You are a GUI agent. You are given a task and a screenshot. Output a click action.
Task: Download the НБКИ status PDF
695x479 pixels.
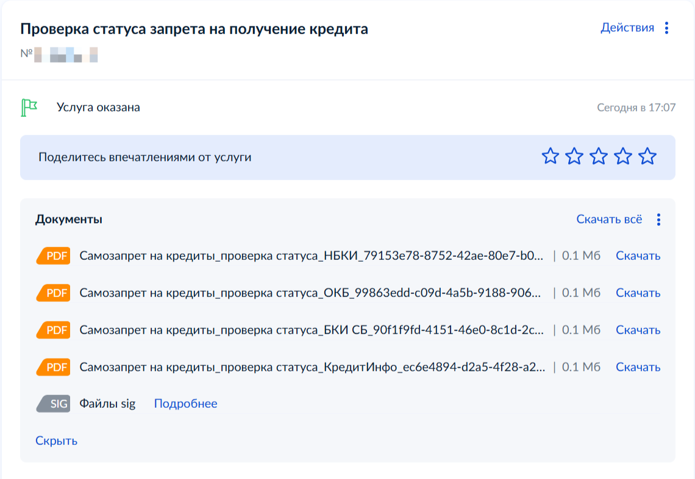(638, 256)
